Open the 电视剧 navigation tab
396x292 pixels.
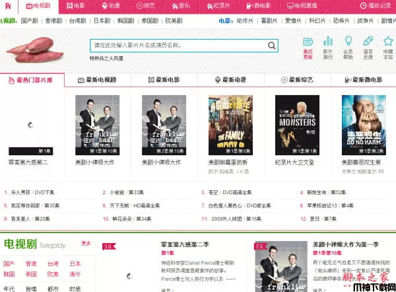pyautogui.click(x=38, y=5)
